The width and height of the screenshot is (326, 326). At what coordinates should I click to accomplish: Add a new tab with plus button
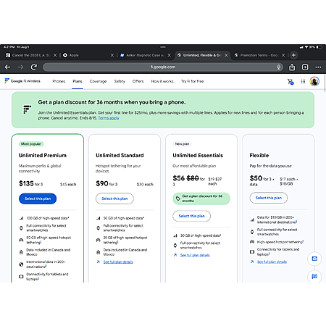293,55
